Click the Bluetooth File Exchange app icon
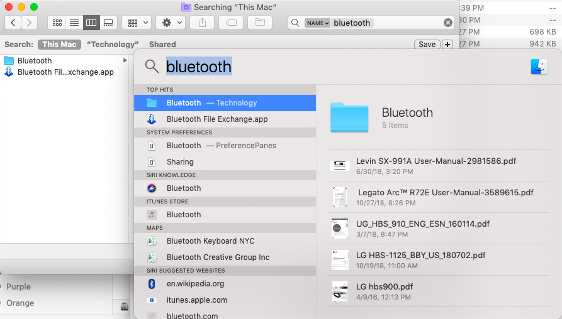The image size is (562, 319). (x=152, y=119)
